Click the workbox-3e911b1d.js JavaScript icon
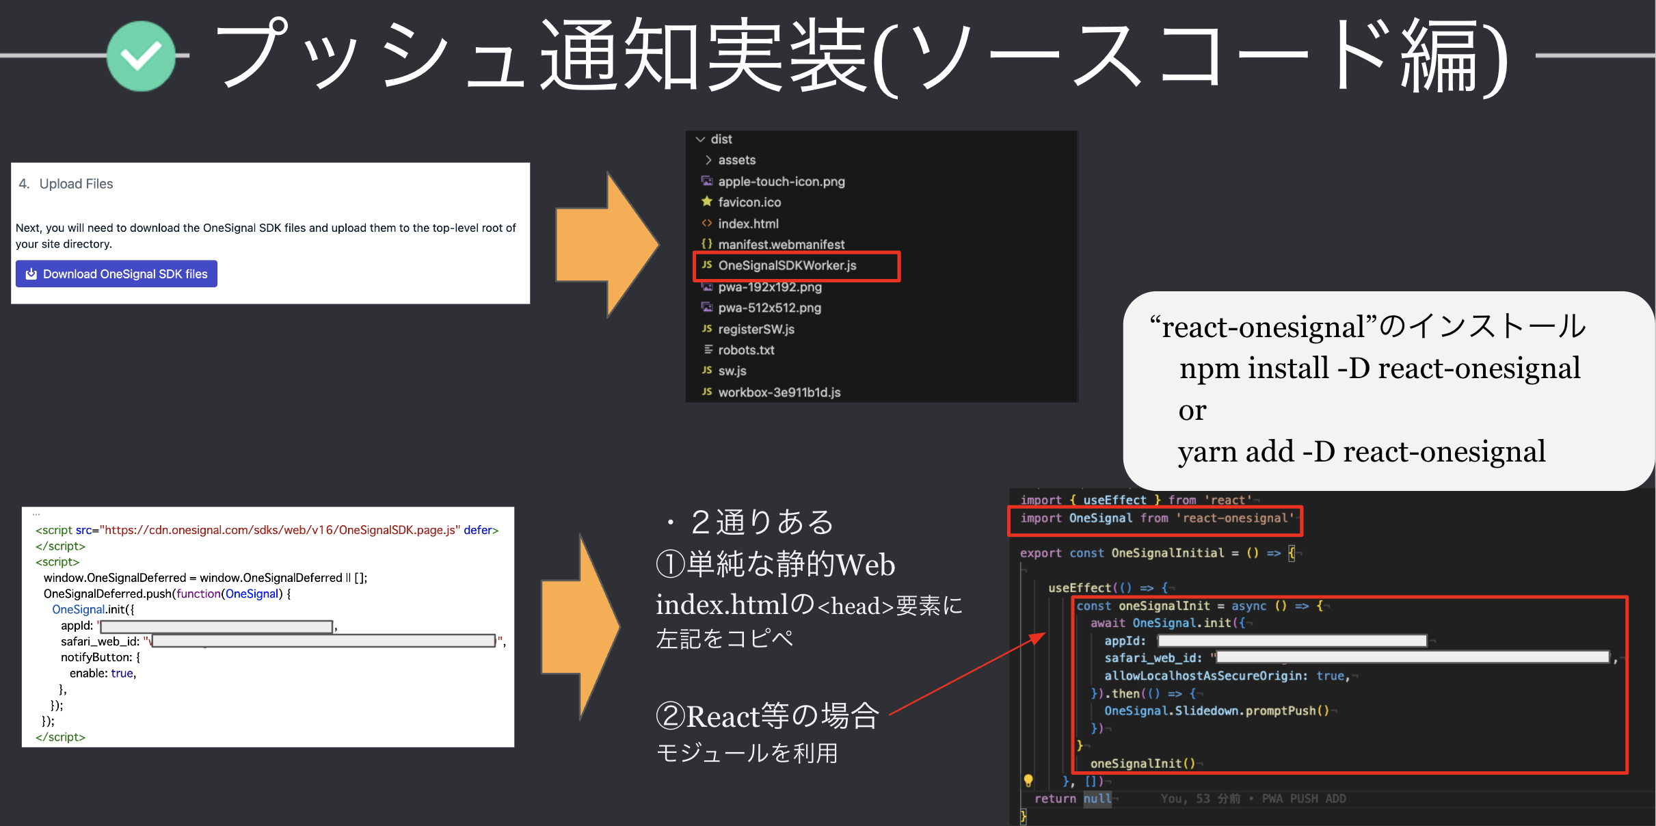Image resolution: width=1656 pixels, height=826 pixels. point(706,392)
